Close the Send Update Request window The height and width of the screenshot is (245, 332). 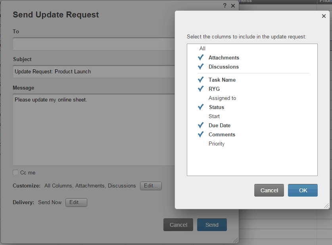(x=233, y=6)
